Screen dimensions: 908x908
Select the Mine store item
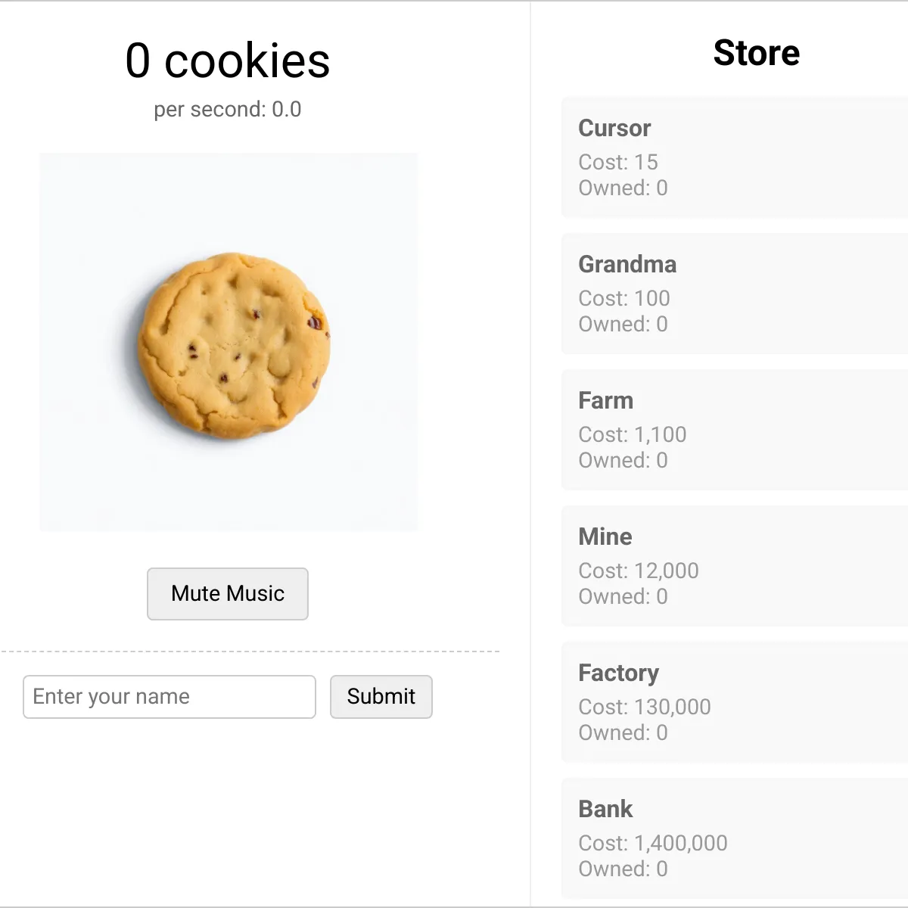pos(735,566)
